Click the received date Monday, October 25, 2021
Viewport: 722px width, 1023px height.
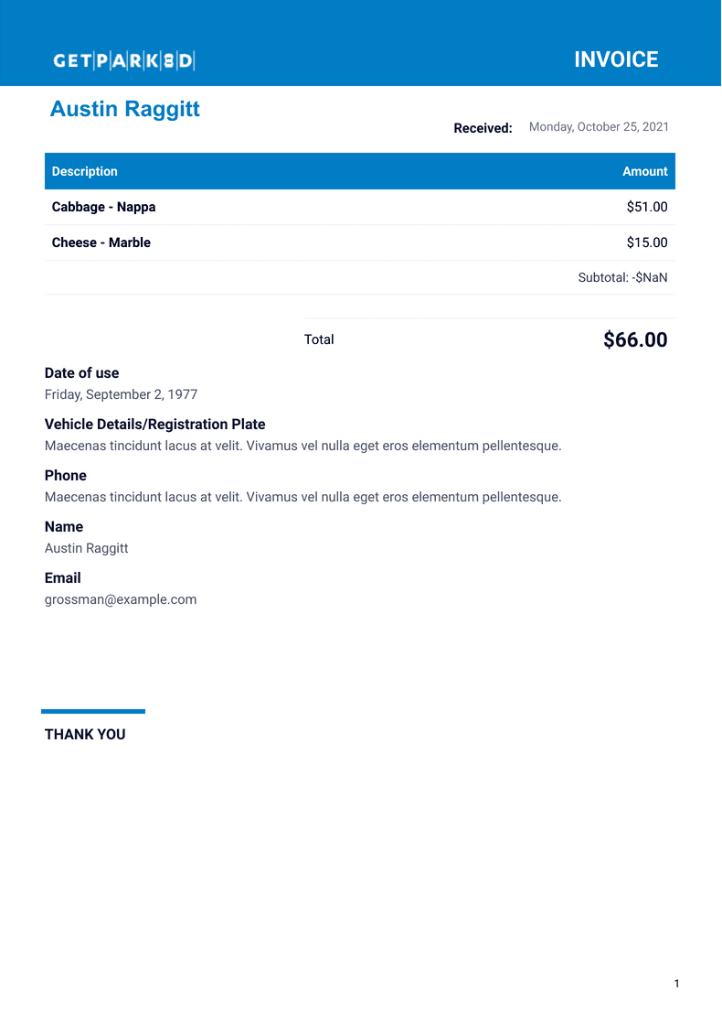tap(599, 127)
